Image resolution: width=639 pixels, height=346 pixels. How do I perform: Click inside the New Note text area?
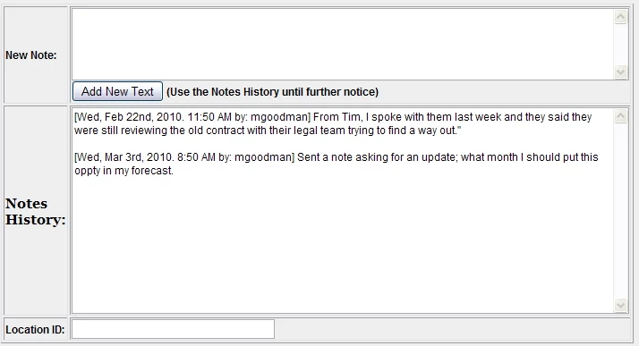coord(343,44)
